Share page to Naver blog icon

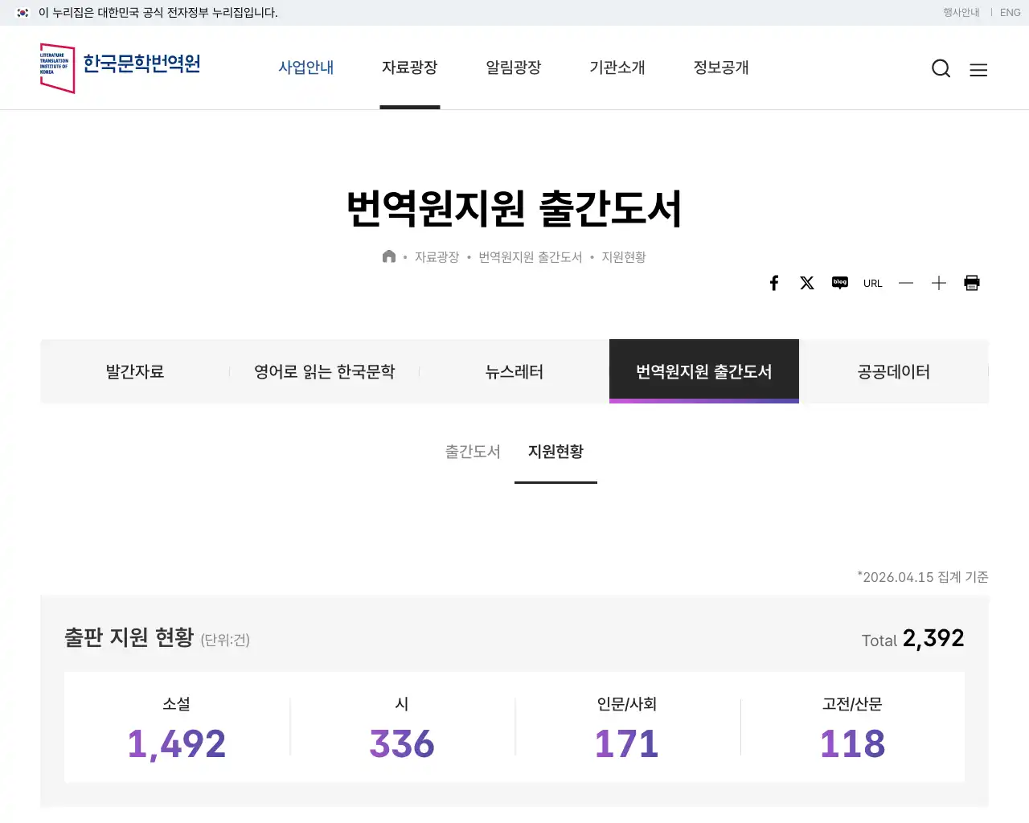tap(840, 283)
